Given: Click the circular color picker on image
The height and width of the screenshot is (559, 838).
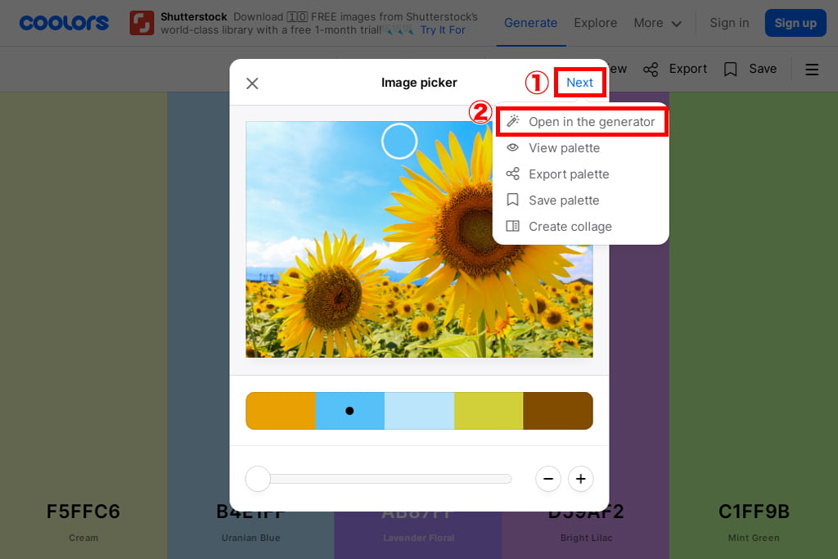Looking at the screenshot, I should point(399,141).
